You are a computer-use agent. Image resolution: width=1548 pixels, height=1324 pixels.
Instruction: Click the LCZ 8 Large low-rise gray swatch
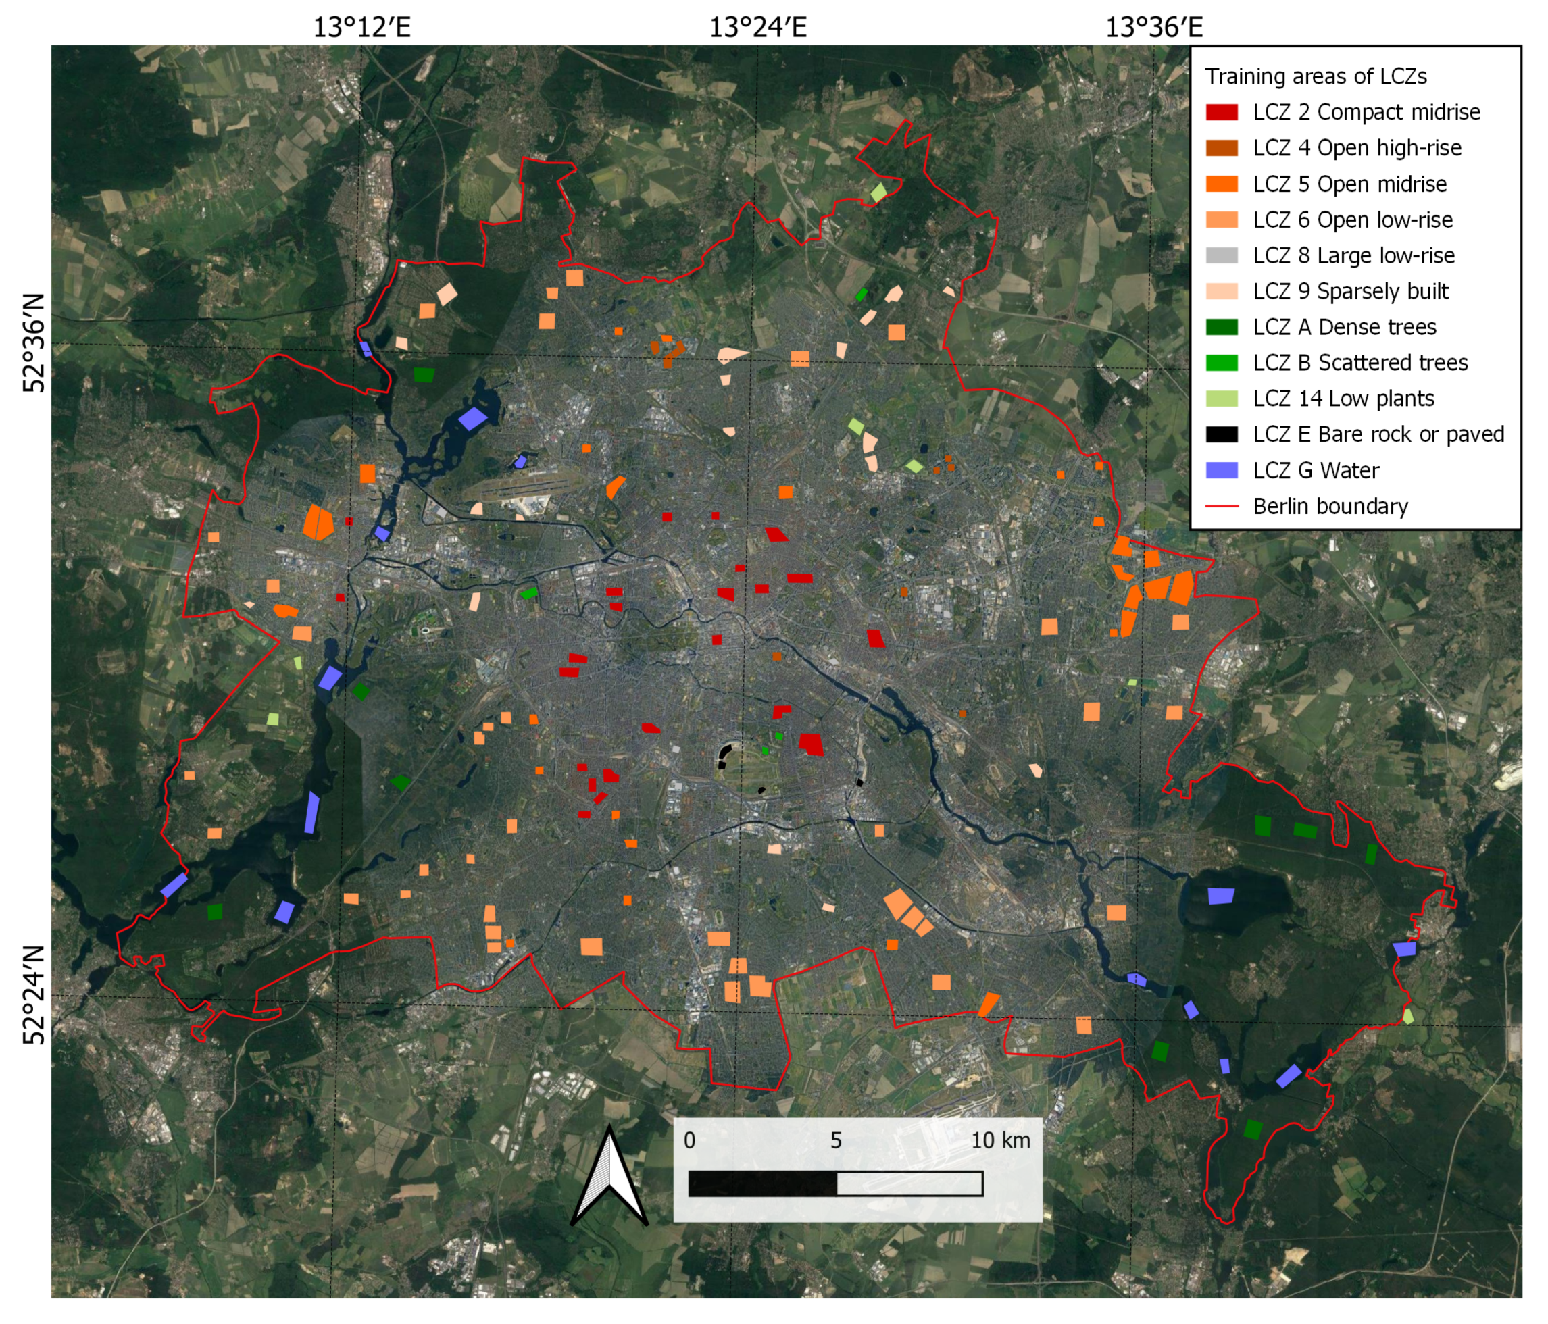1221,255
